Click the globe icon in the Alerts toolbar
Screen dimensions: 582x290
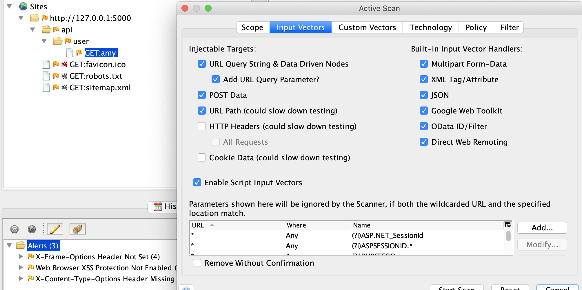click(32, 229)
